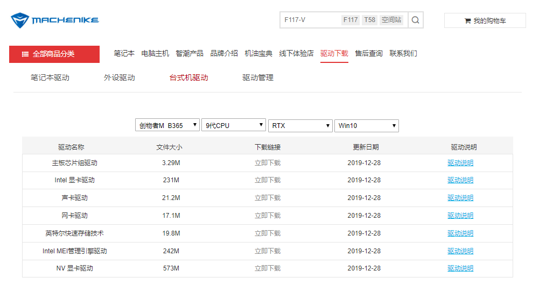Open the Win10 system dropdown
Image resolution: width=546 pixels, height=299 pixels.
(366, 125)
